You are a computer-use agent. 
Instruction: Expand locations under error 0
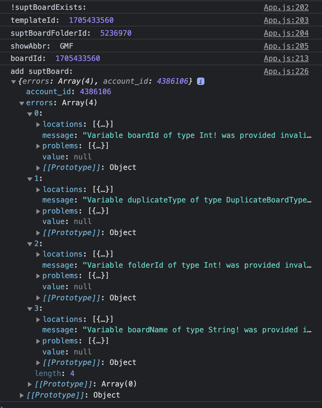[x=38, y=125]
